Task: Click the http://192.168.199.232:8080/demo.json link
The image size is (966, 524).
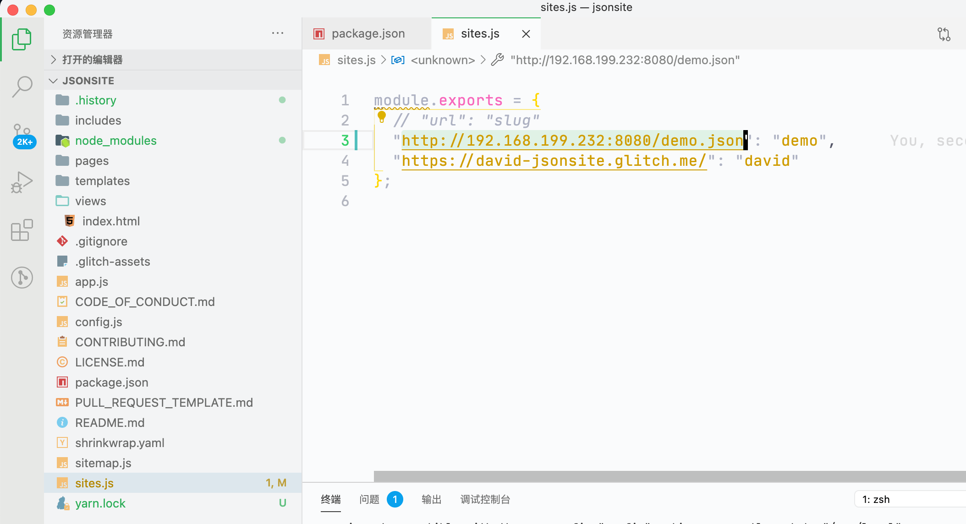Action: click(x=571, y=141)
